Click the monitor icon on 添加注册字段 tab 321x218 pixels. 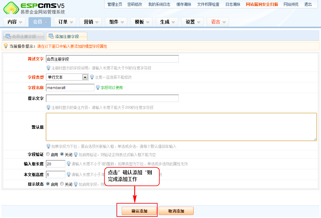51,36
